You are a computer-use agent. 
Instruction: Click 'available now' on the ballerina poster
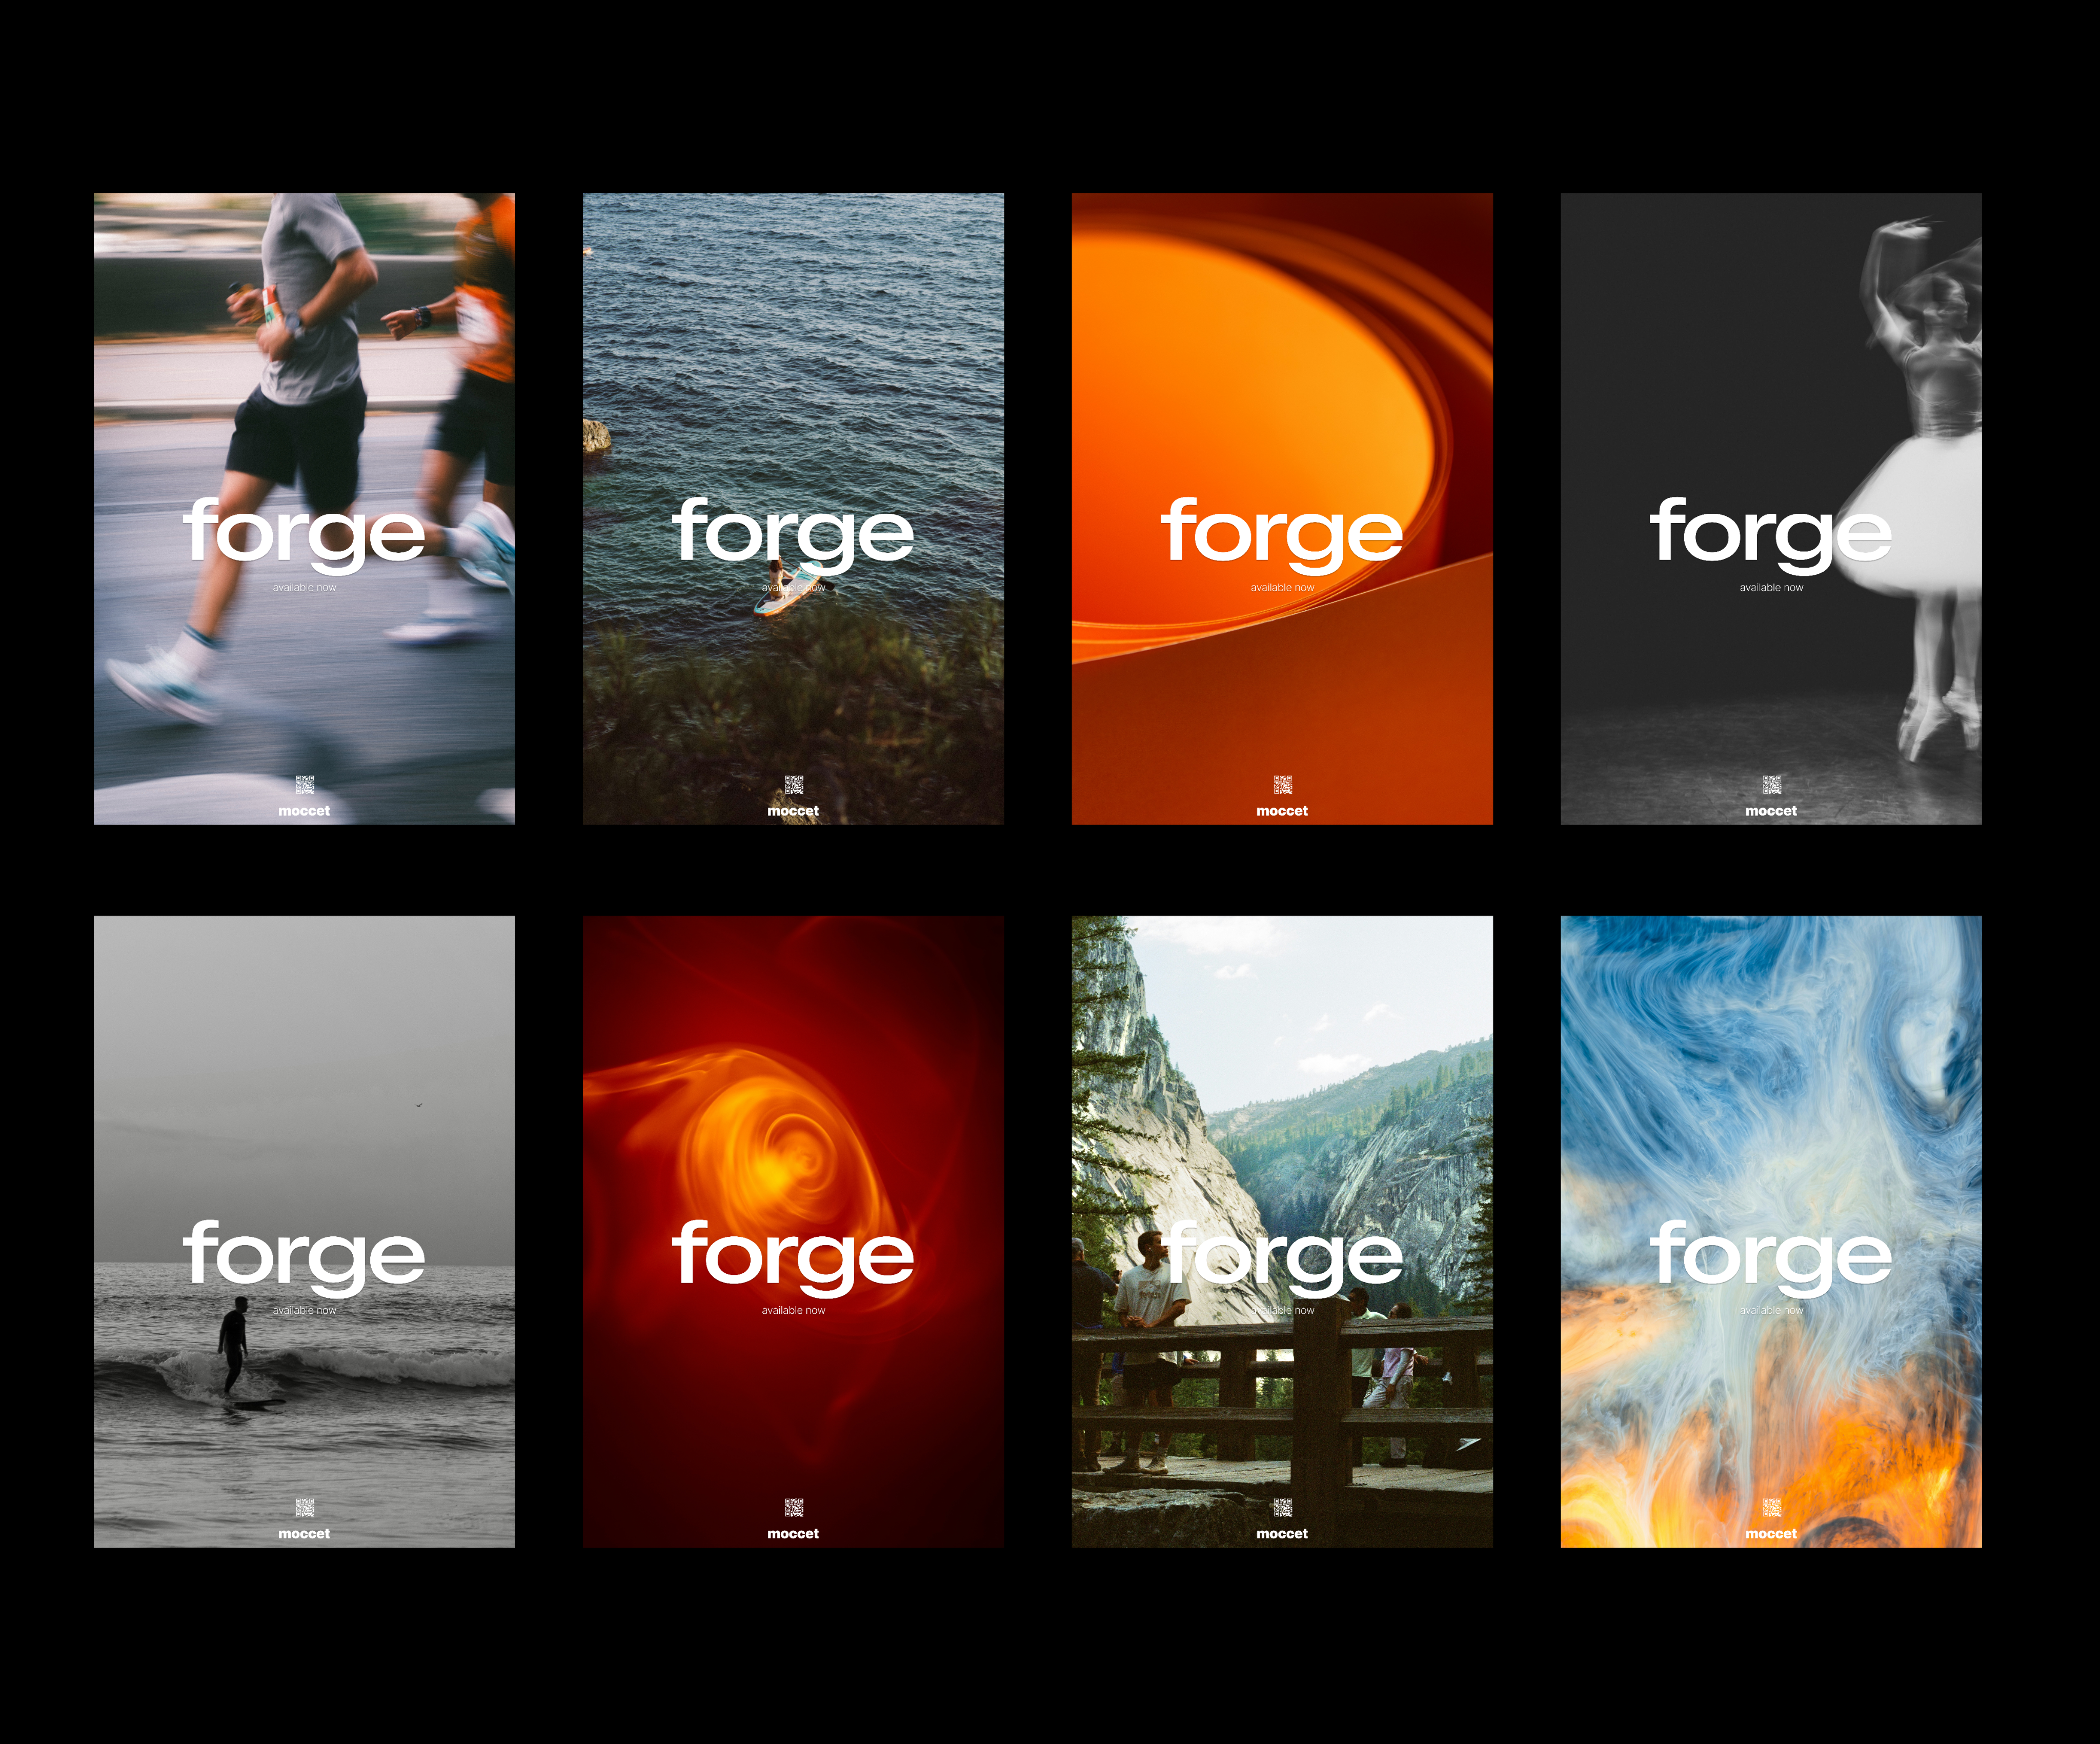[x=1771, y=588]
